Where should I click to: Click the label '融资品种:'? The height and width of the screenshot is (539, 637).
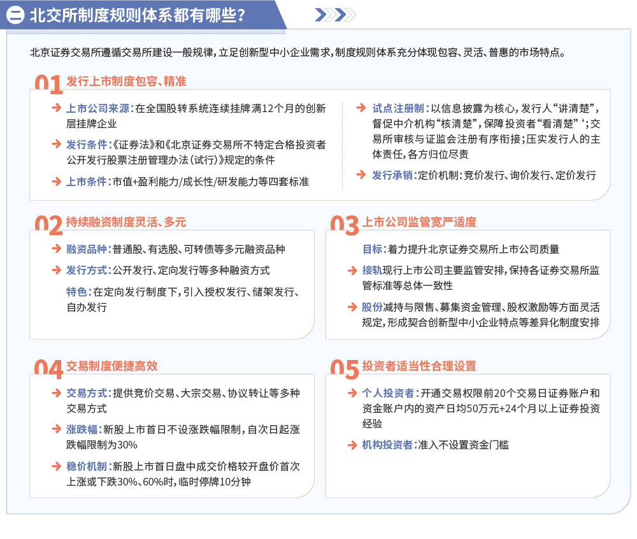(x=89, y=249)
